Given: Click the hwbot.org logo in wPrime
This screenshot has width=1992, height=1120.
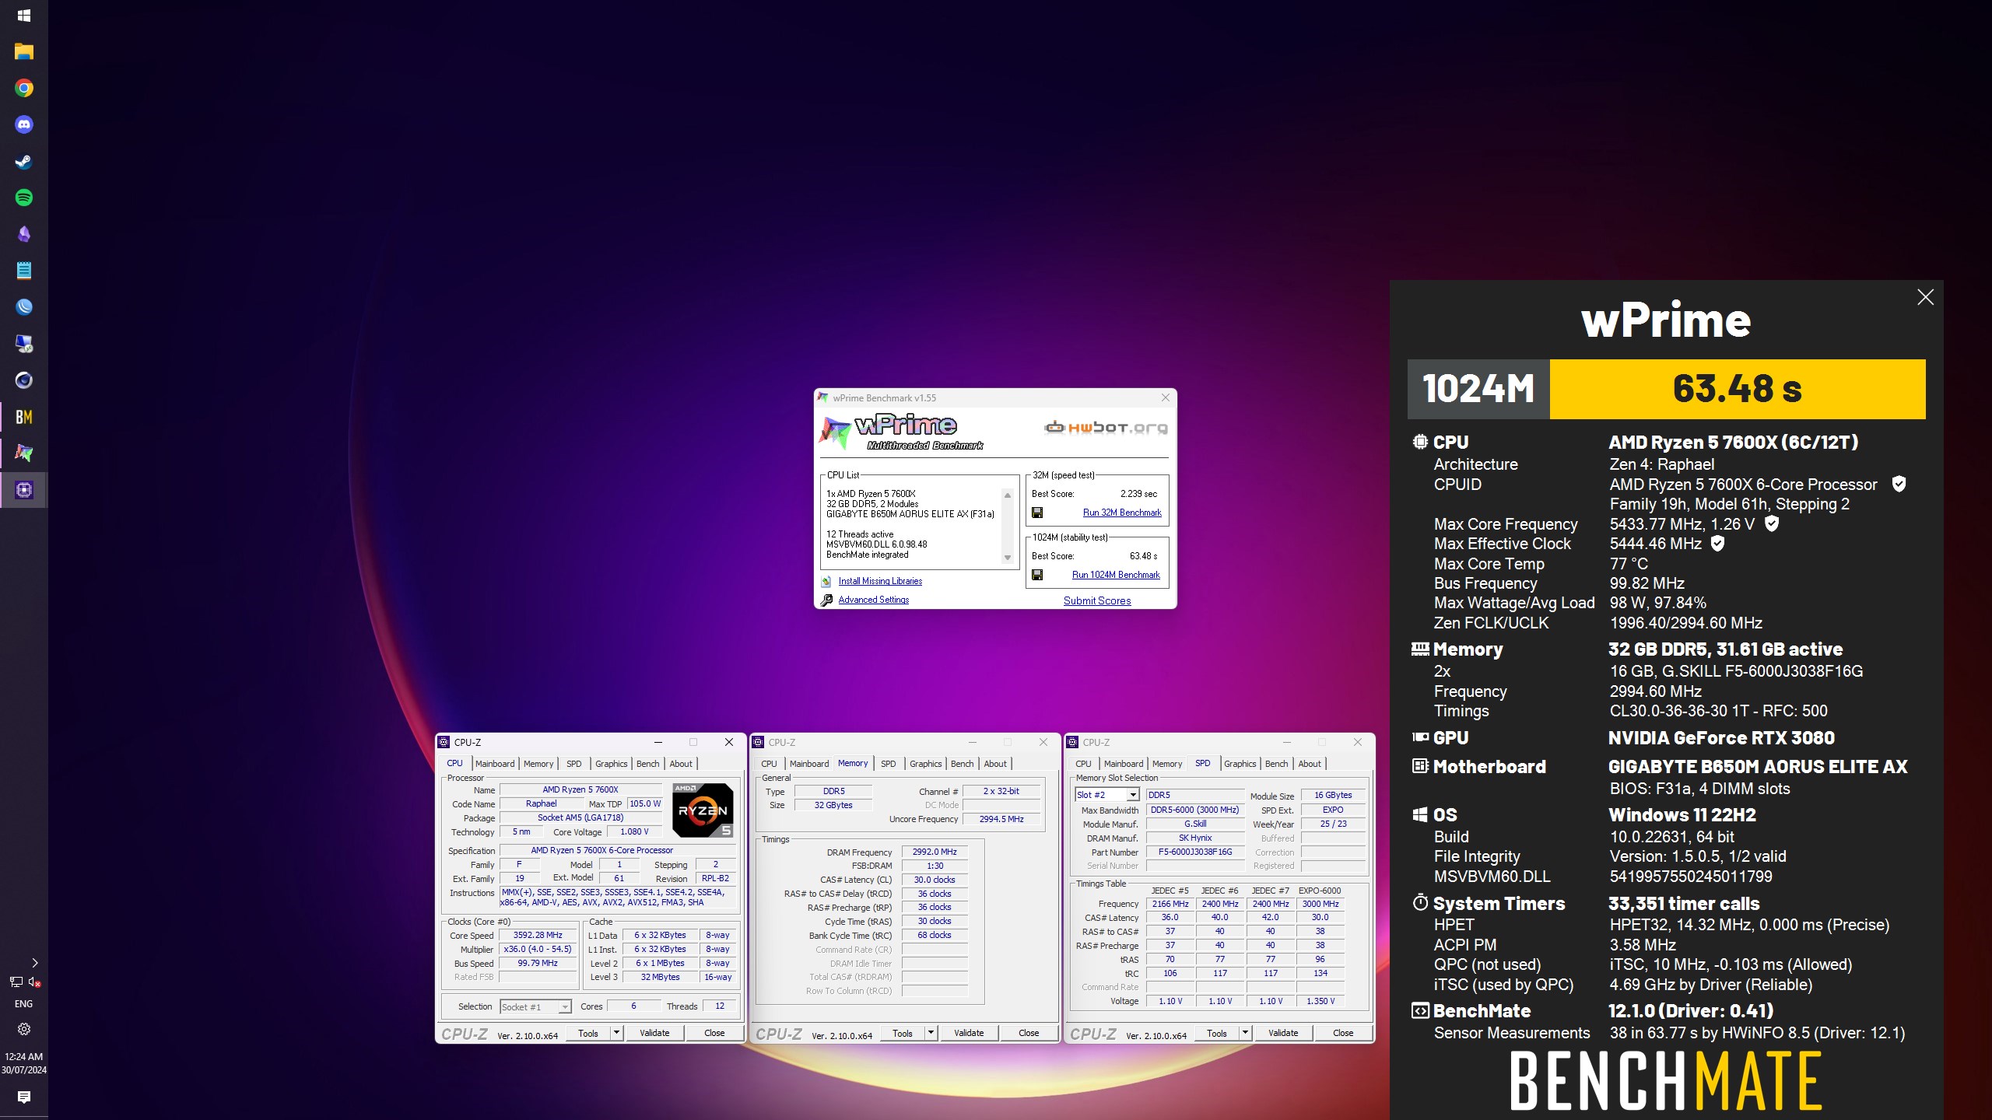Looking at the screenshot, I should tap(1106, 427).
